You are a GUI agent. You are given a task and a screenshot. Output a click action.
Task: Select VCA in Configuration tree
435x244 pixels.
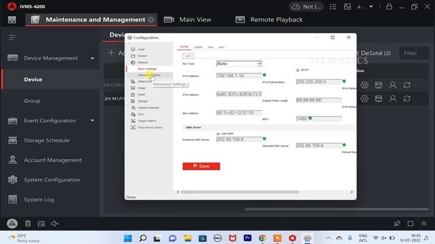pos(141,115)
